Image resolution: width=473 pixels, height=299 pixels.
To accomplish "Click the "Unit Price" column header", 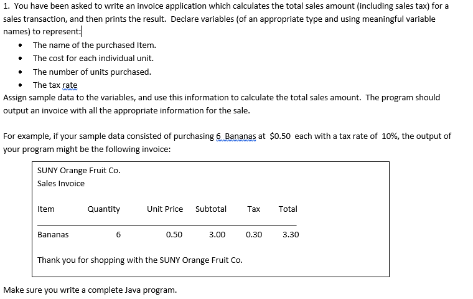I will coord(165,209).
